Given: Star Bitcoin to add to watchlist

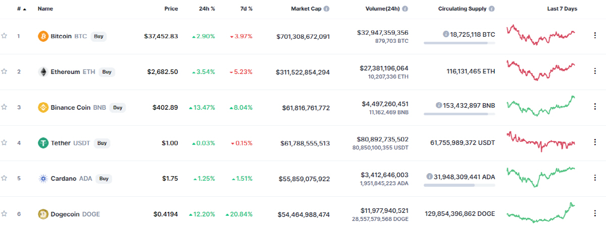Looking at the screenshot, I should pos(5,36).
